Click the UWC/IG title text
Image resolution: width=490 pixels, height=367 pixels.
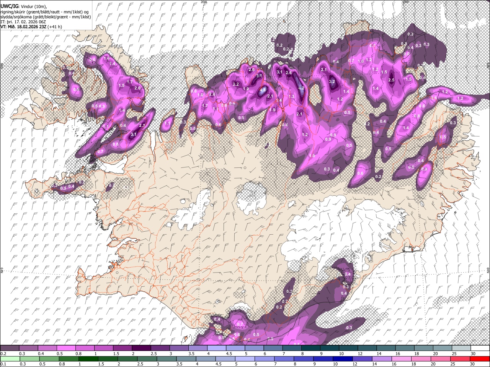coord(9,6)
